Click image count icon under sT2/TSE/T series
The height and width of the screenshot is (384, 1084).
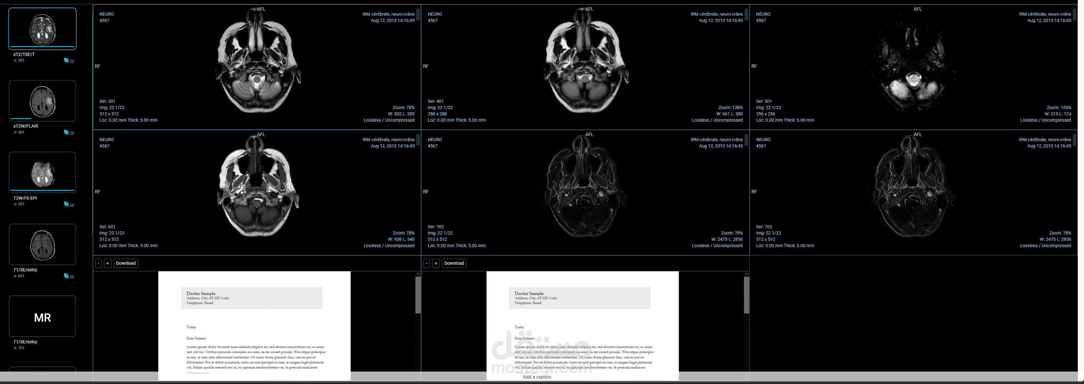66,61
